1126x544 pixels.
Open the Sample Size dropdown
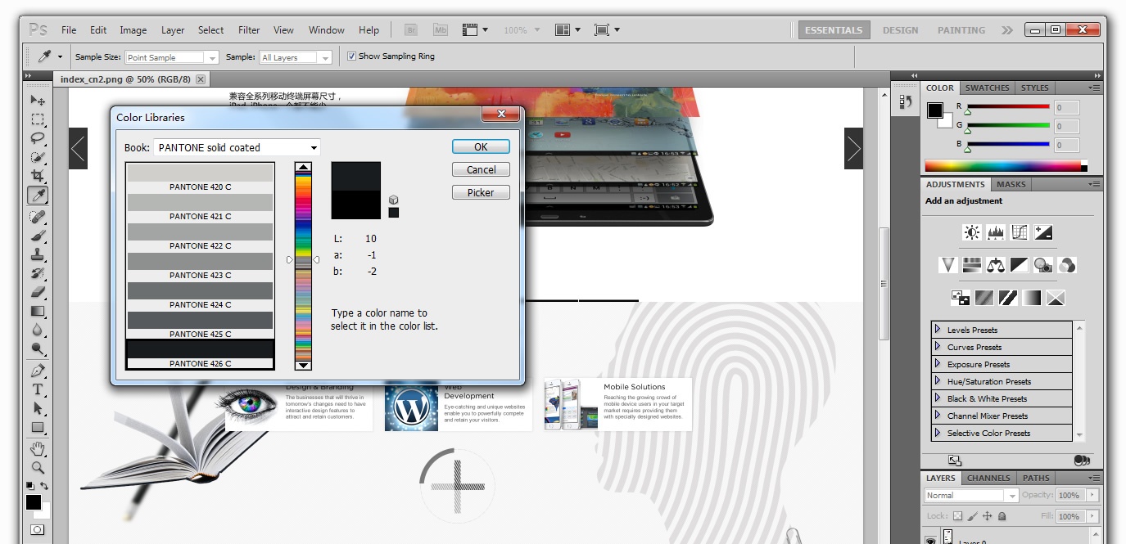(x=172, y=57)
